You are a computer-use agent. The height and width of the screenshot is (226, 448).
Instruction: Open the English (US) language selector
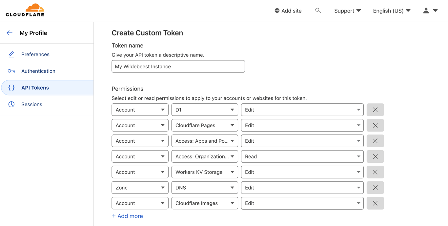tap(392, 11)
